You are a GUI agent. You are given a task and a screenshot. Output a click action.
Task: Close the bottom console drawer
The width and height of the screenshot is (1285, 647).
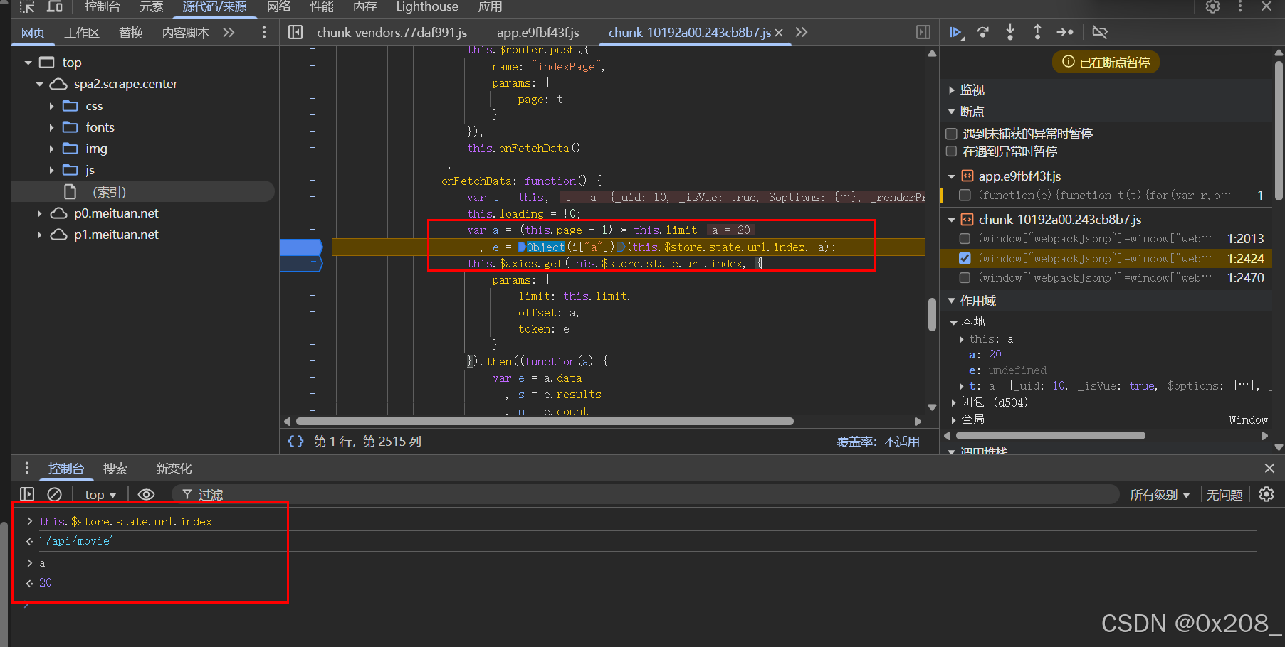coord(1269,468)
